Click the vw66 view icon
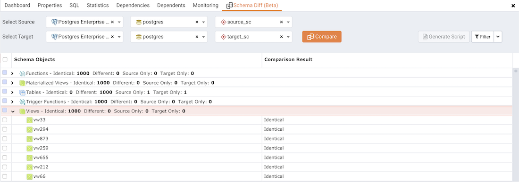519x182 pixels. (x=29, y=177)
